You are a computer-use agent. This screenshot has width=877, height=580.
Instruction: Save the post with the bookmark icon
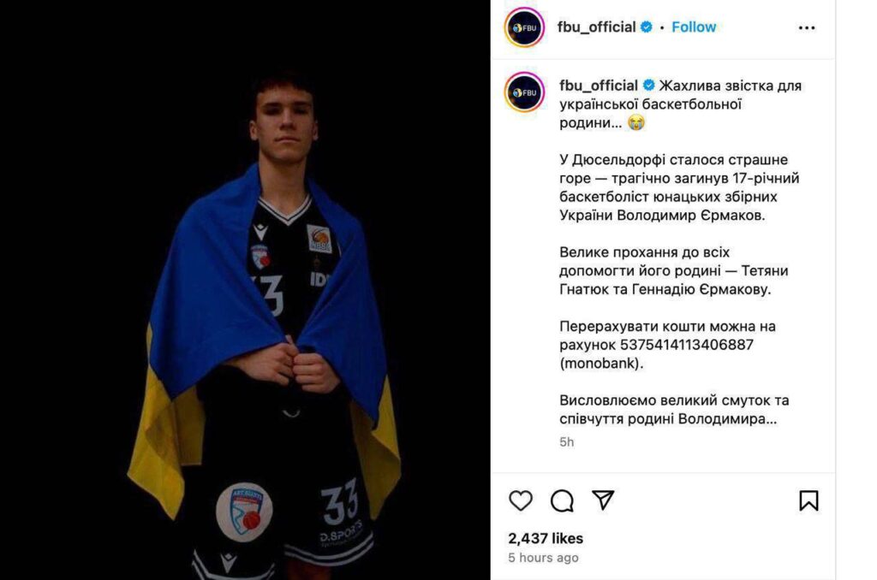[808, 500]
